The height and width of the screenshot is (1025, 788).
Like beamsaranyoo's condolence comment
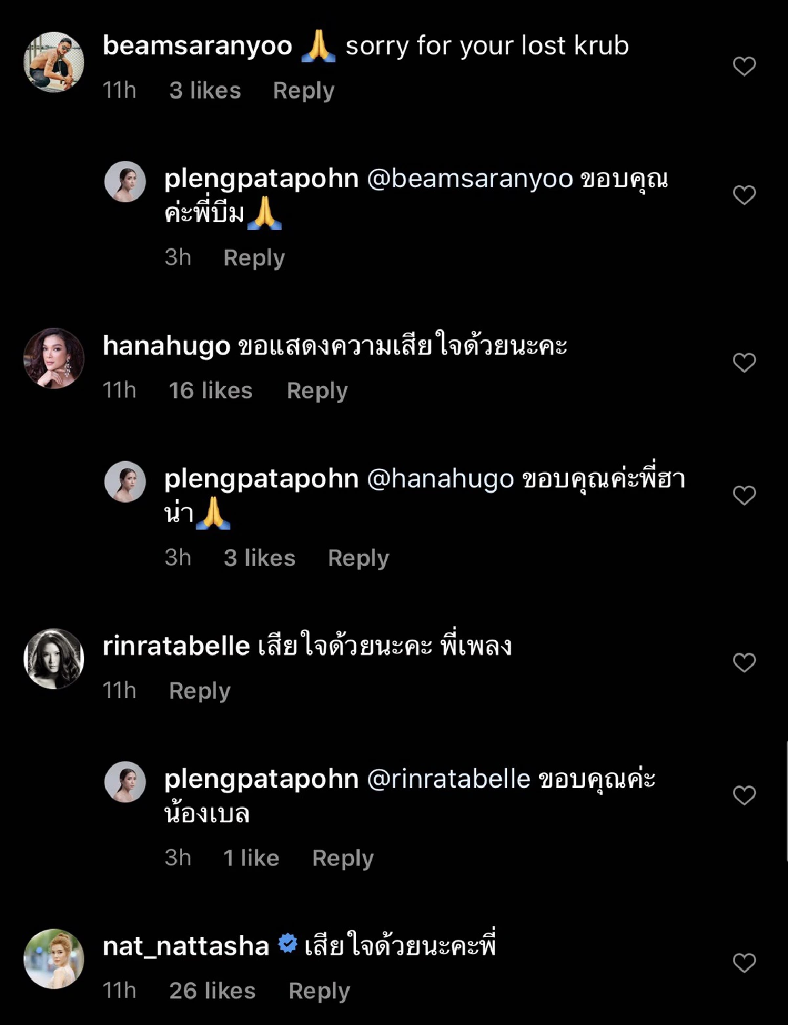(744, 66)
